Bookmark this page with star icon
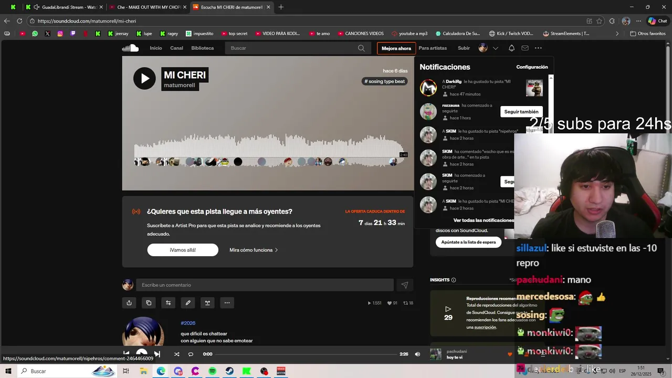Screen dimensions: 672x378 (599, 21)
